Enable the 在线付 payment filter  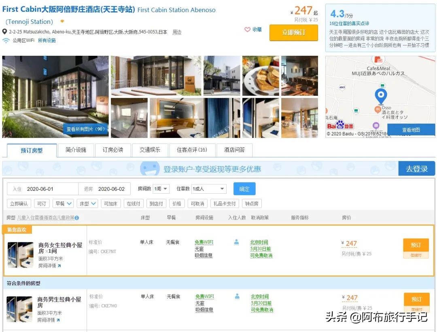pos(134,203)
